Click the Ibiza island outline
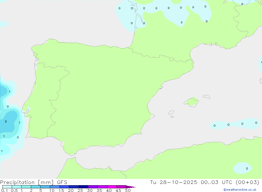 tap(171, 113)
